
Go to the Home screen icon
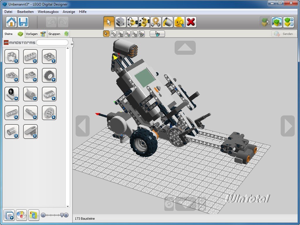click(x=11, y=22)
